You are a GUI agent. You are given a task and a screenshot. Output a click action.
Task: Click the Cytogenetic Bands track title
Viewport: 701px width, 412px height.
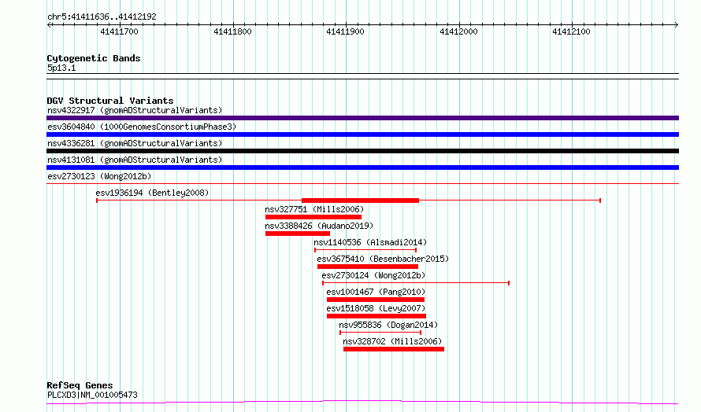pos(94,58)
